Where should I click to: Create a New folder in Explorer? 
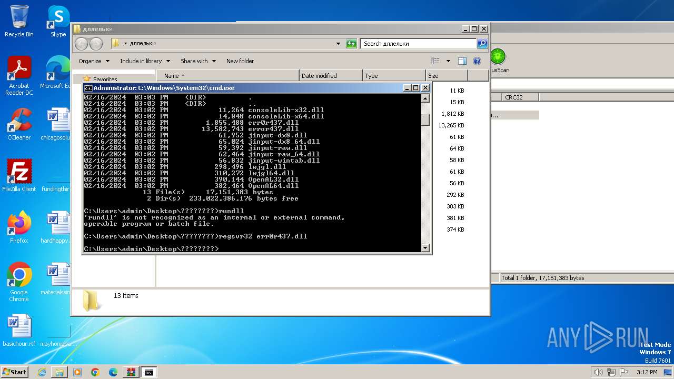pos(240,61)
